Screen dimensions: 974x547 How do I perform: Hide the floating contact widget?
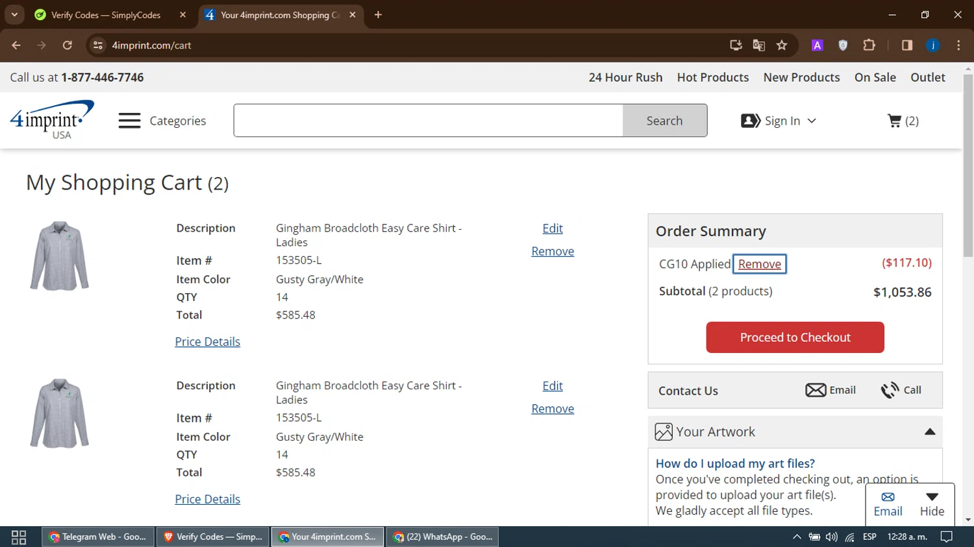[x=932, y=504]
